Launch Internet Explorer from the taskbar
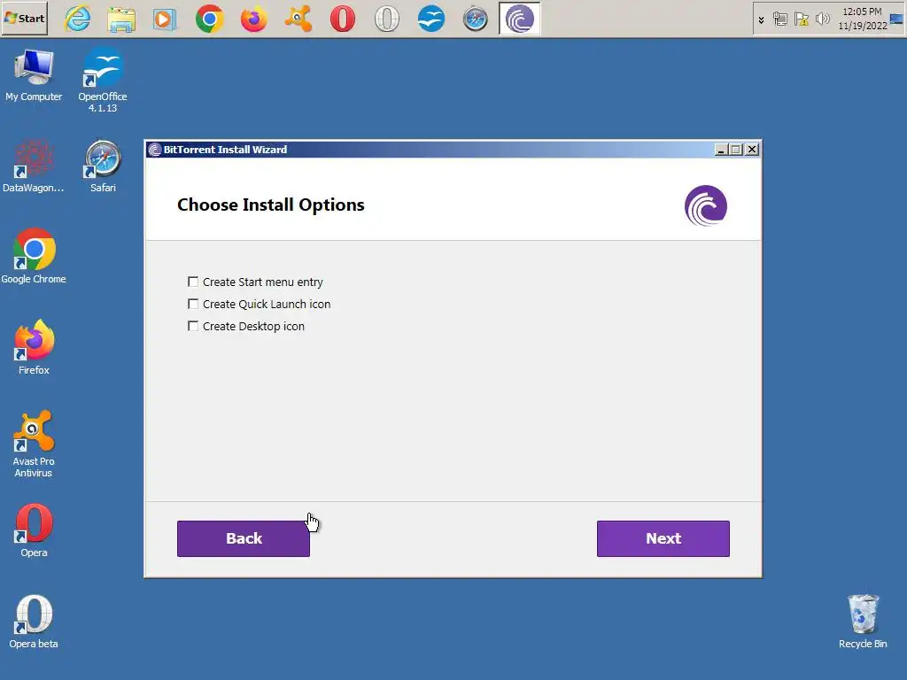Screen dimensions: 907x680 (78, 19)
